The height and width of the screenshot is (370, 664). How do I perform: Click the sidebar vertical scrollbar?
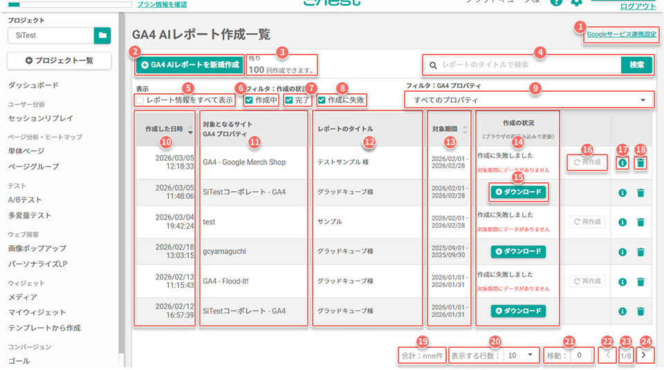pyautogui.click(x=122, y=182)
